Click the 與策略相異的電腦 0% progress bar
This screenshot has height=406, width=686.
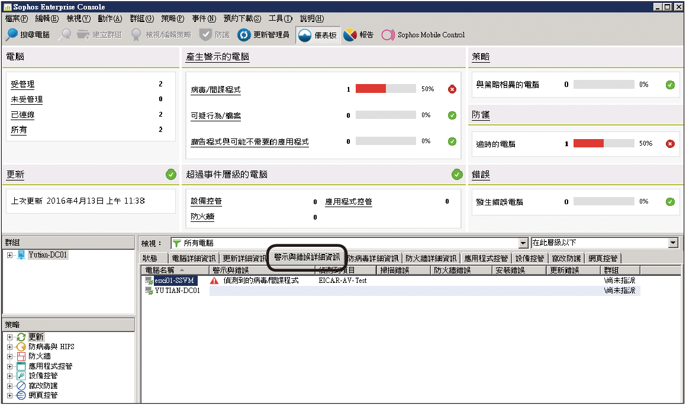tap(604, 85)
